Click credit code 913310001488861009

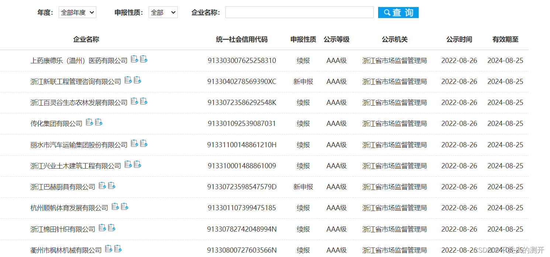click(x=242, y=166)
